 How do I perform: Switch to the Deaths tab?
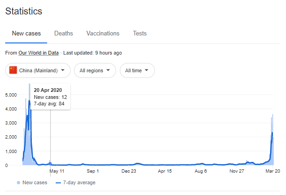click(64, 34)
